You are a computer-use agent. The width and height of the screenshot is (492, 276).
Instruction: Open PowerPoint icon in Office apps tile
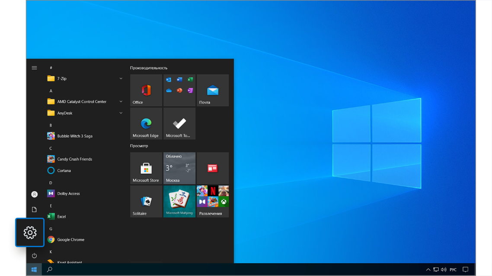click(179, 91)
